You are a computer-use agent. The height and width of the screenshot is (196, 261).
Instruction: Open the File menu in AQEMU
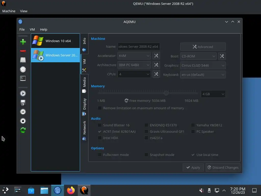[x=22, y=29]
